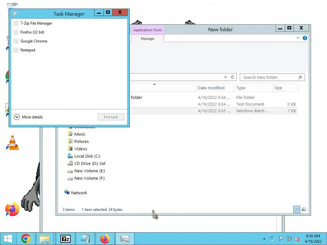Screen dimensions: 327x245
Task: Click the search magnifier icon
Action: (300, 77)
